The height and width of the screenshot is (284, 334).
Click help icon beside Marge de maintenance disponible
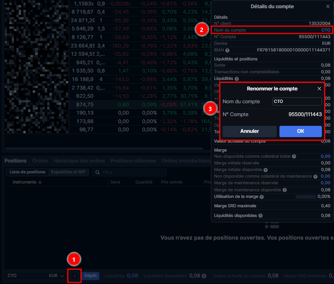point(283,190)
